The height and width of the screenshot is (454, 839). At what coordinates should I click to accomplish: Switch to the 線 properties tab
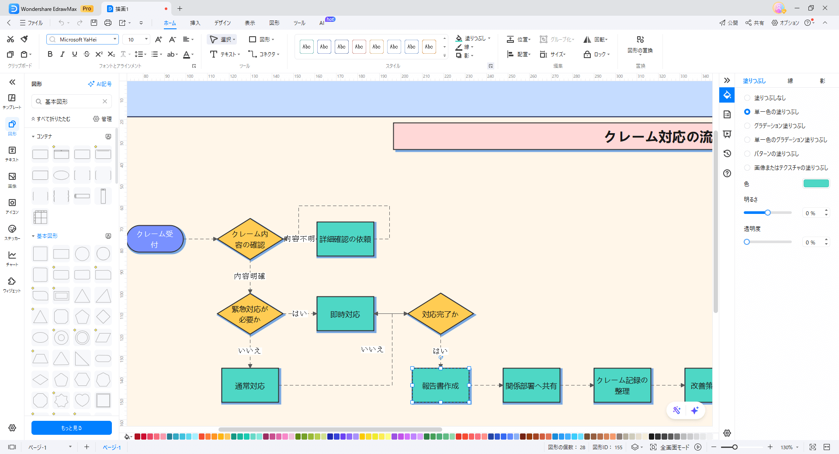coord(790,81)
